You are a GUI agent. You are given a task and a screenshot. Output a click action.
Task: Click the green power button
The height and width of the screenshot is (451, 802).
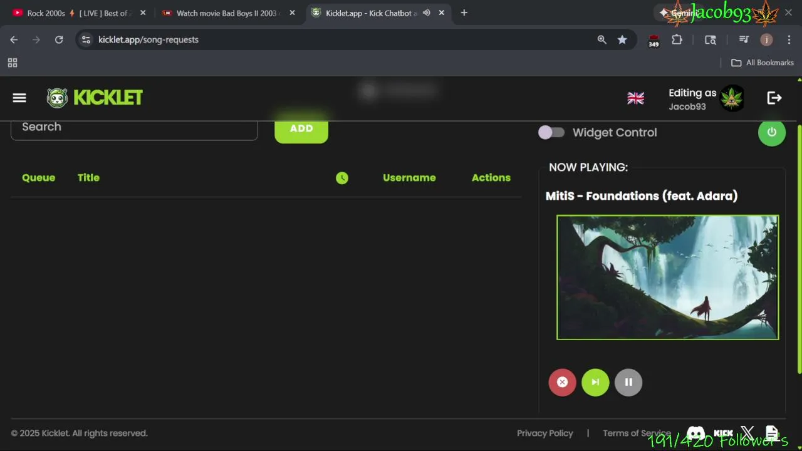point(772,132)
